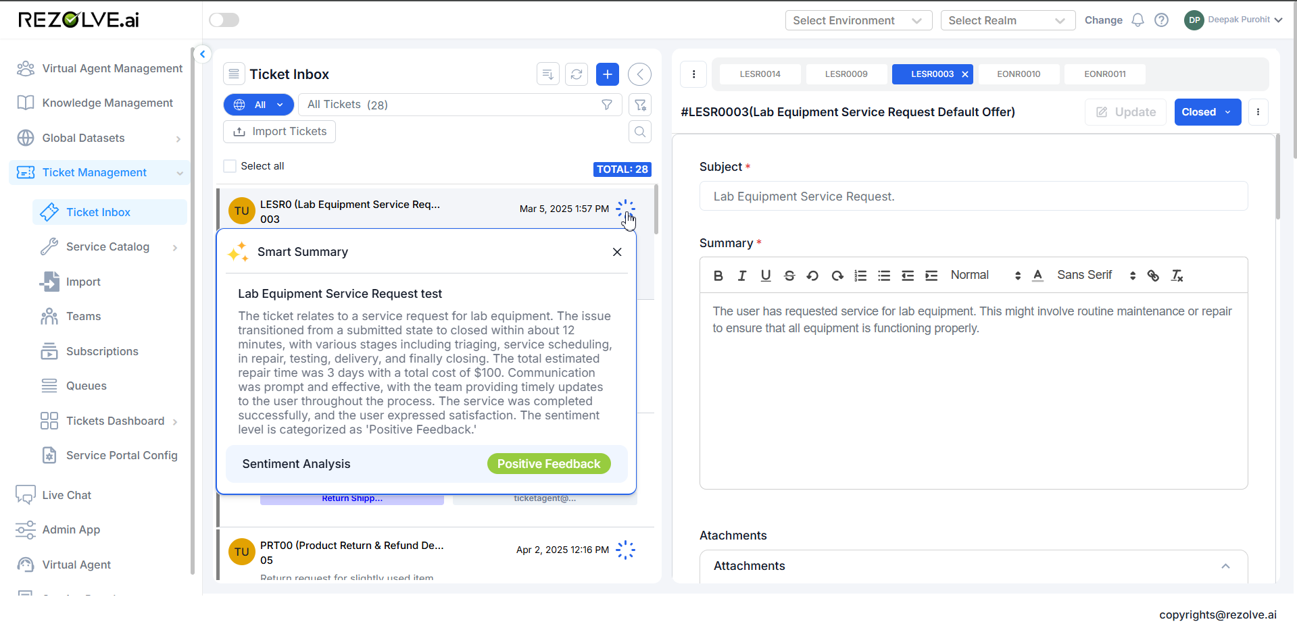
Task: Collapse the left sidebar arrow
Action: (x=202, y=54)
